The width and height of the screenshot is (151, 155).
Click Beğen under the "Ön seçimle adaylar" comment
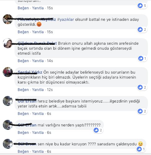[23, 90]
